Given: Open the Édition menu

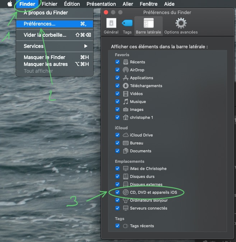Looking at the screenshot, I should [72, 4].
